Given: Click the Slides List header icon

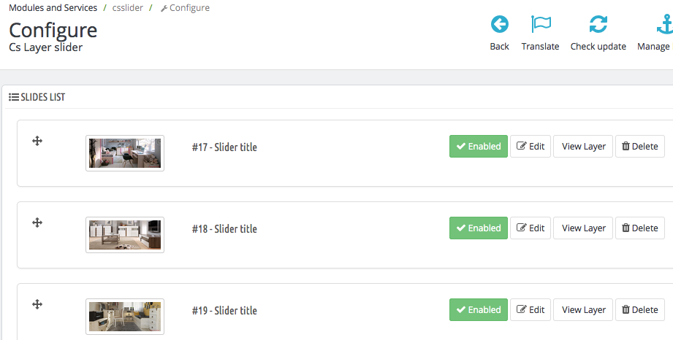Looking at the screenshot, I should click(14, 97).
